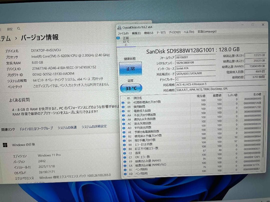Click device name DESKTOP-4HSUVOU in Settings

tap(46, 50)
